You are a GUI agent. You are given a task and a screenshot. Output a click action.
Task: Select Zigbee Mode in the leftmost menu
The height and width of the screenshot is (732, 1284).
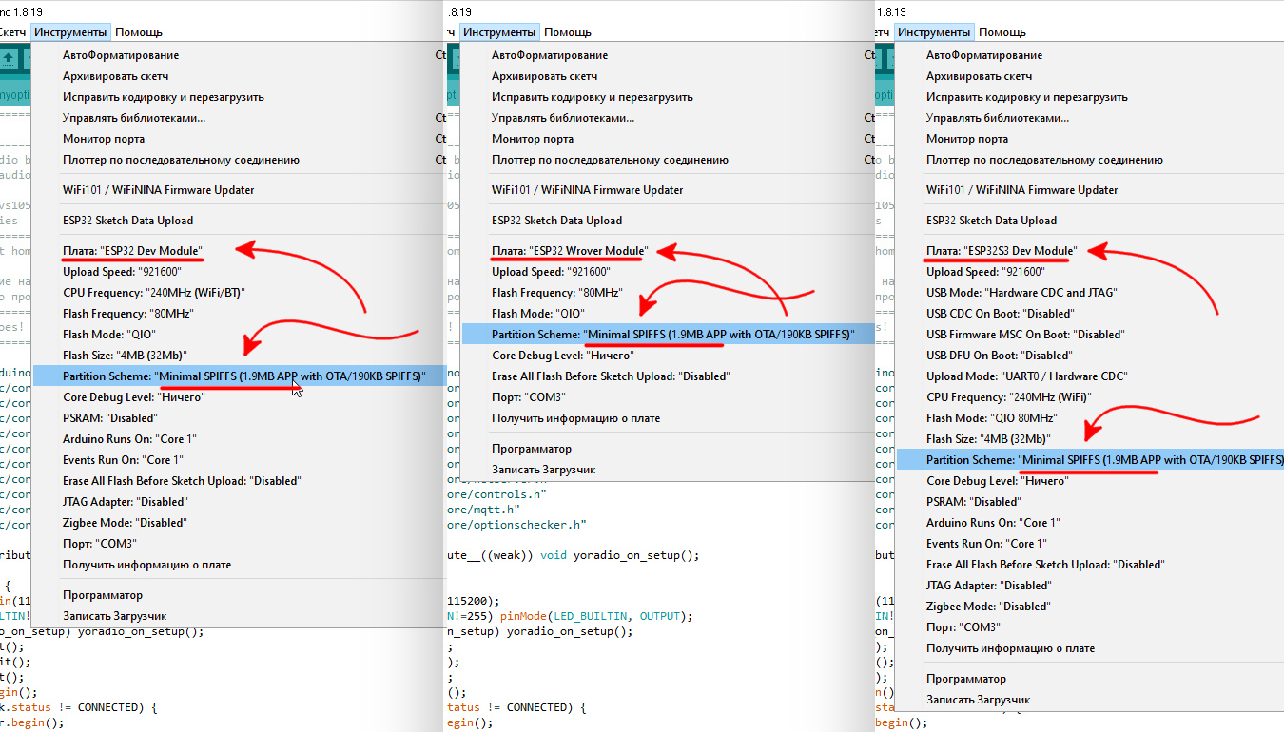[125, 523]
